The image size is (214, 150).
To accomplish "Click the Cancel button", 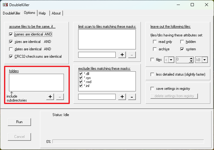I will [x=19, y=137].
